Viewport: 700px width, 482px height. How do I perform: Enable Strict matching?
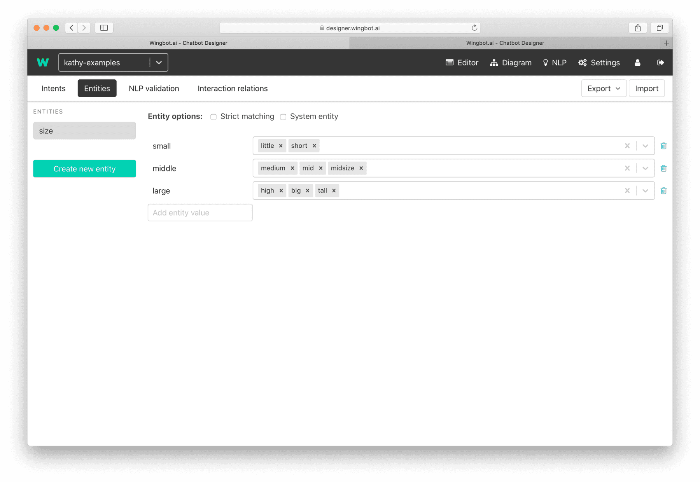[x=213, y=117]
